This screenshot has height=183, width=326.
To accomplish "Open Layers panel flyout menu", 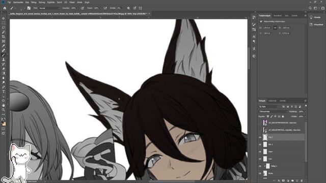I will pos(305,101).
